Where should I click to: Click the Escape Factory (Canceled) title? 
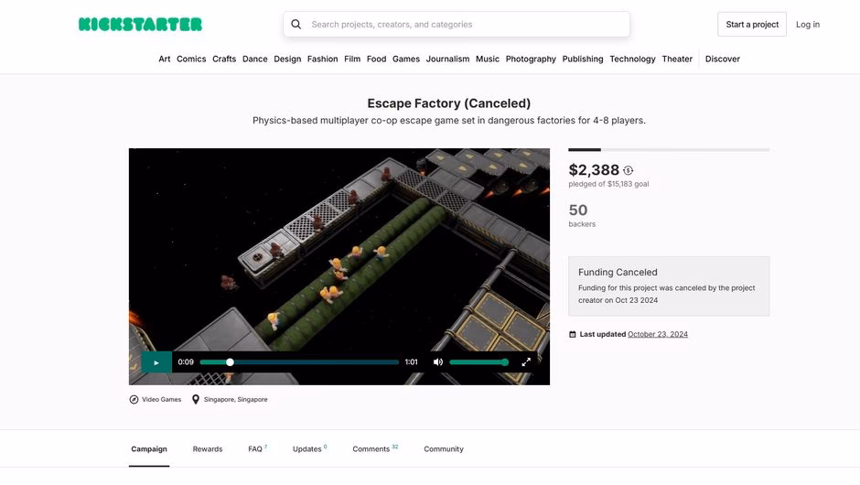[x=448, y=103]
